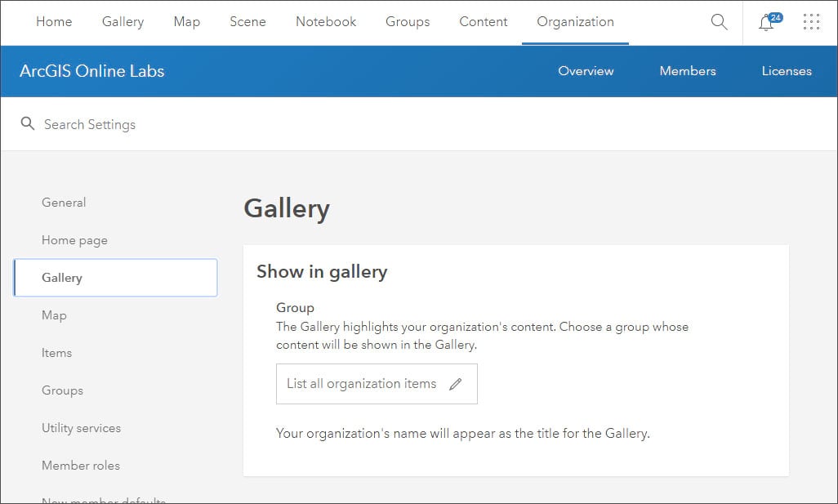The width and height of the screenshot is (838, 504).
Task: Go to the Content tab
Action: coord(483,22)
